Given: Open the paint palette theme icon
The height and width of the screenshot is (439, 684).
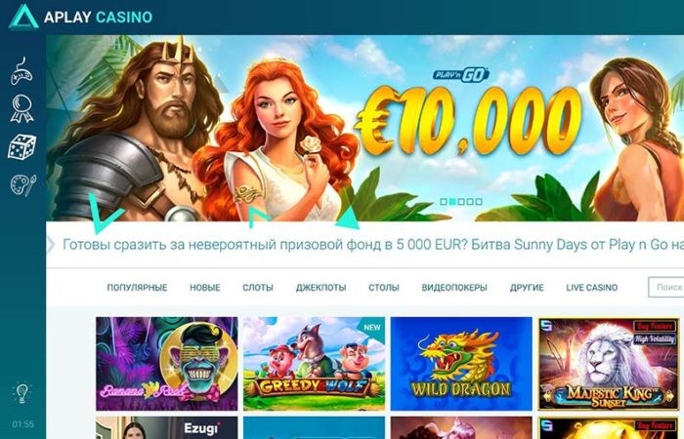Looking at the screenshot, I should pos(23,185).
